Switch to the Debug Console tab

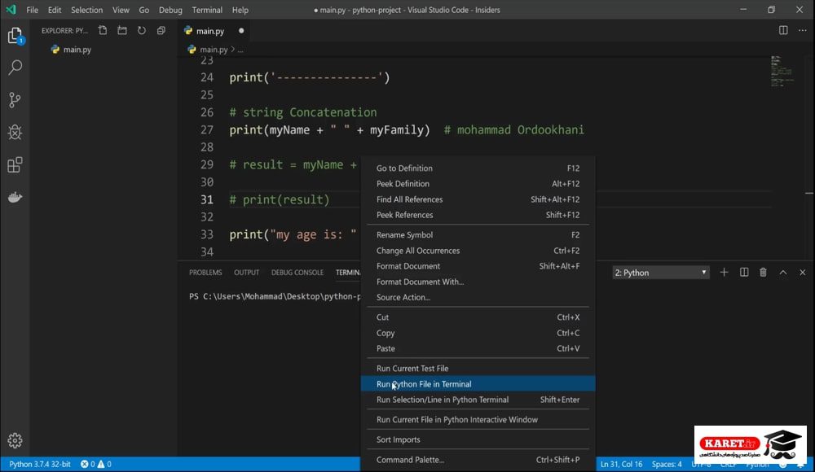297,272
